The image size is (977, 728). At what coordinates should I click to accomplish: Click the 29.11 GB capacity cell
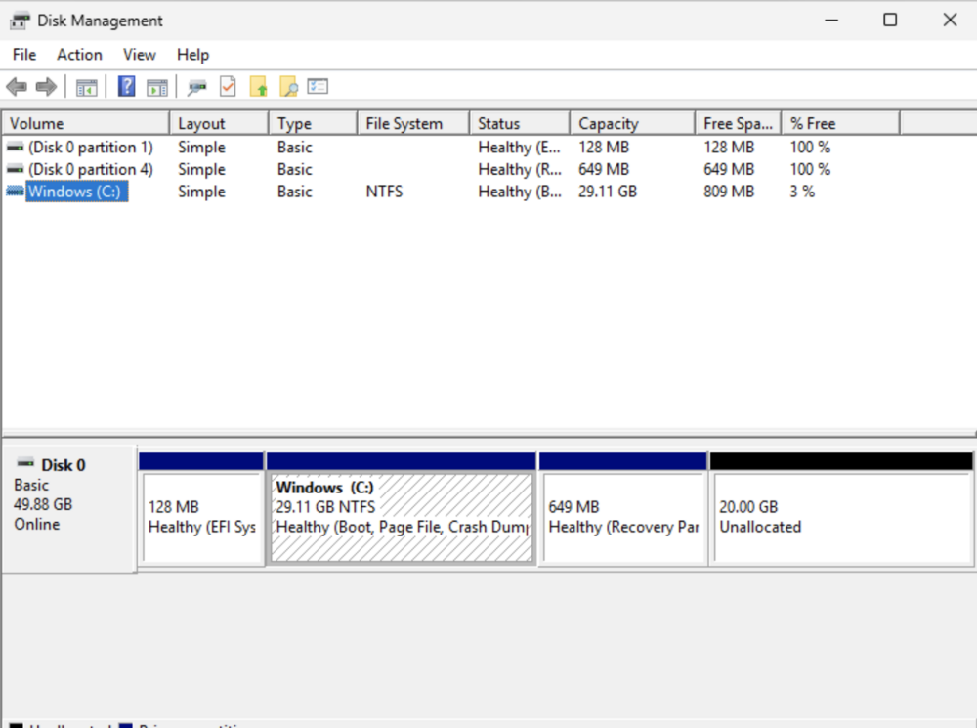click(608, 192)
